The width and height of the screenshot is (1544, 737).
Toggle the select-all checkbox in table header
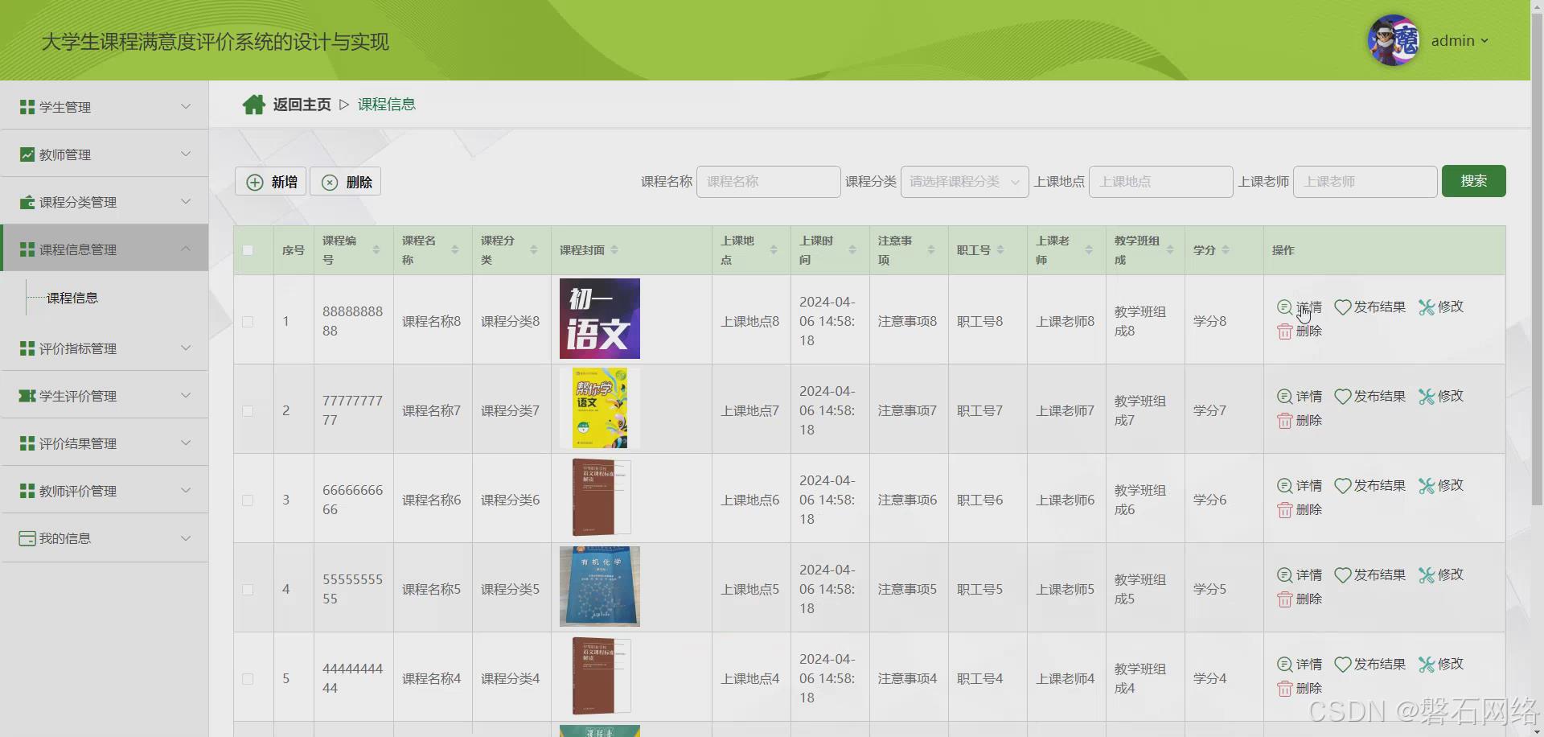248,250
